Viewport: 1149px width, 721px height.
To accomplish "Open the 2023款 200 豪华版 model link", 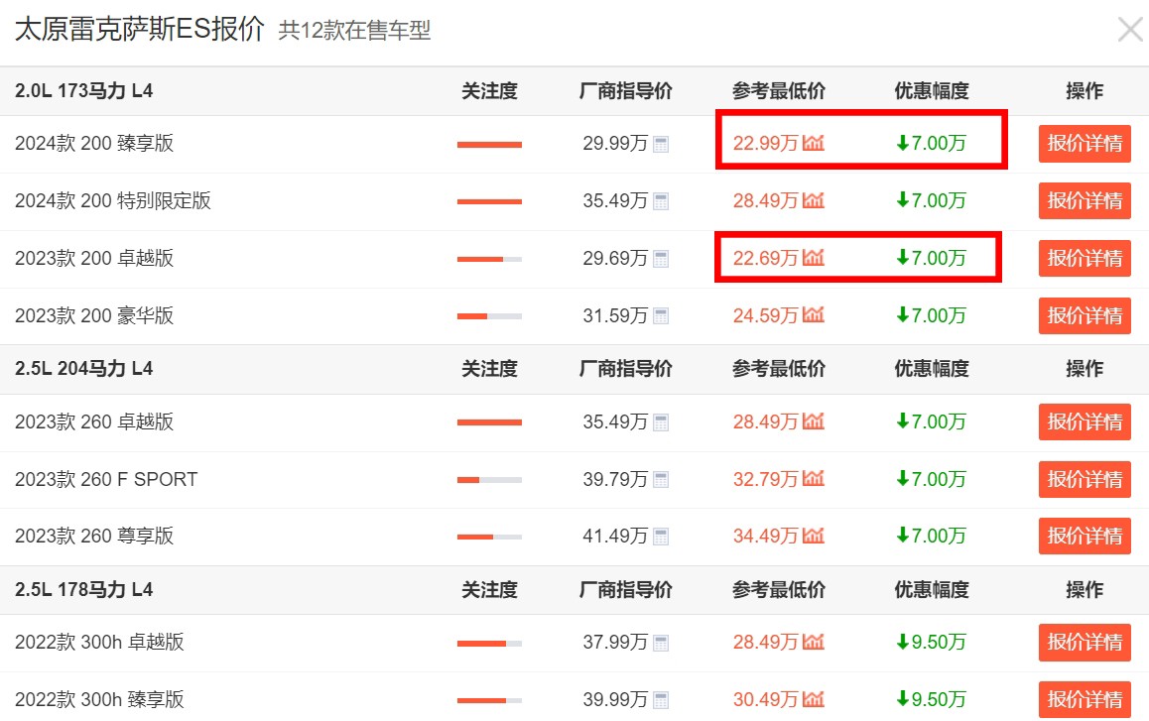I will pos(94,315).
